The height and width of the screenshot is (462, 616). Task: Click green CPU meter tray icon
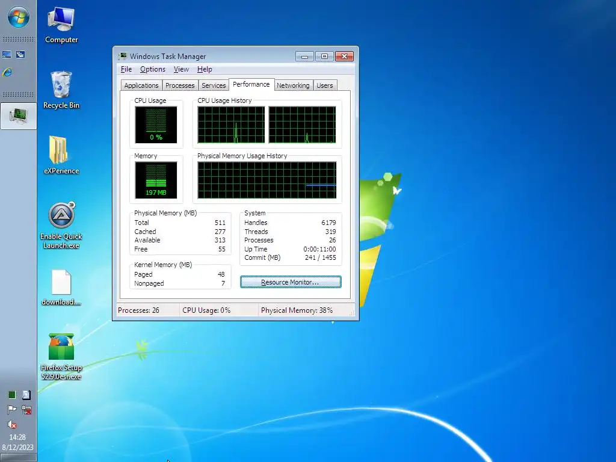[x=12, y=395]
